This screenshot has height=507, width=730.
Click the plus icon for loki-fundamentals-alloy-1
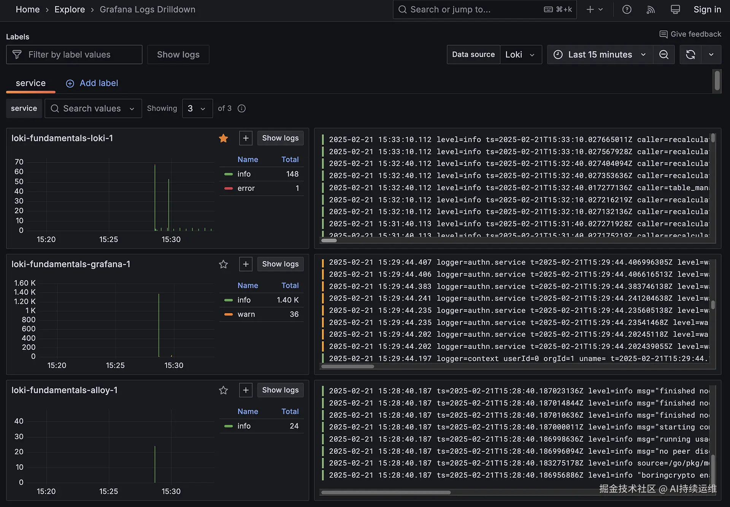click(246, 390)
